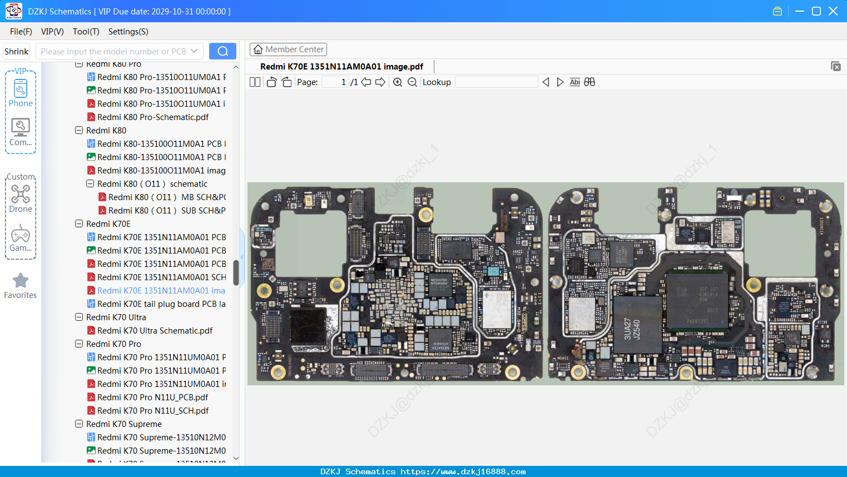Rotate the page counterclockwise
847x477 pixels.
coord(271,82)
